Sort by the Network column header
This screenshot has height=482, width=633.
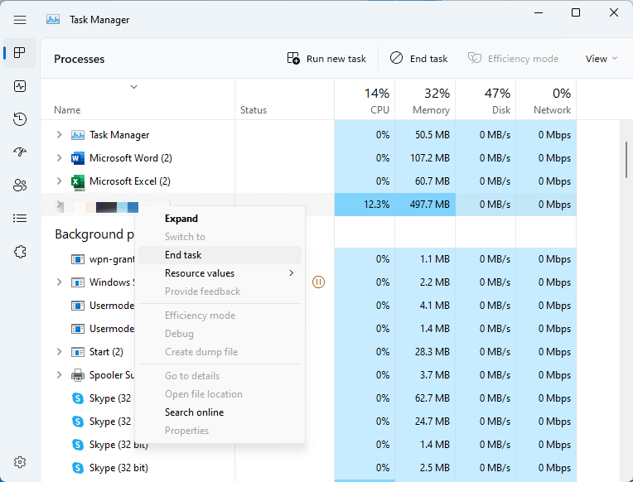(x=546, y=100)
